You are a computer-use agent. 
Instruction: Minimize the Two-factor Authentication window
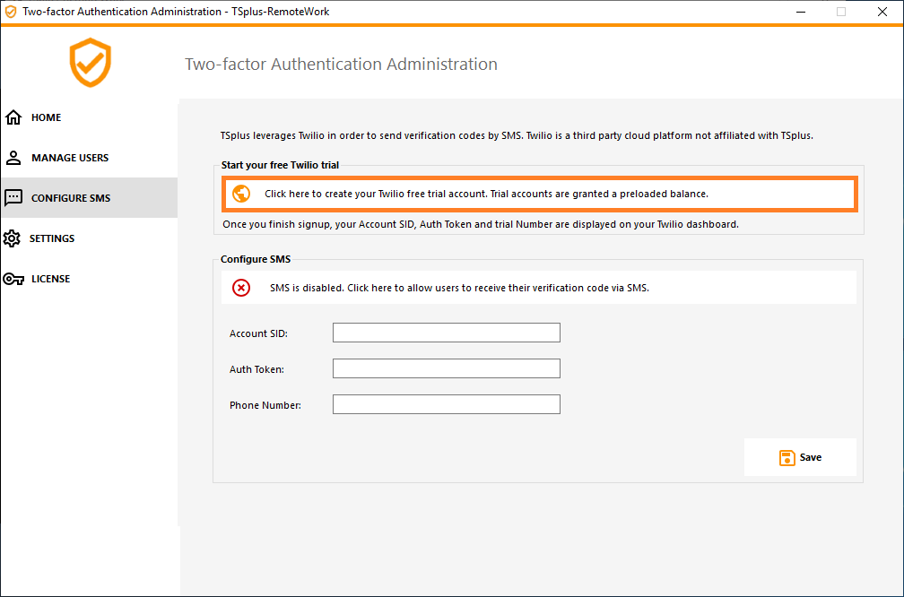799,12
